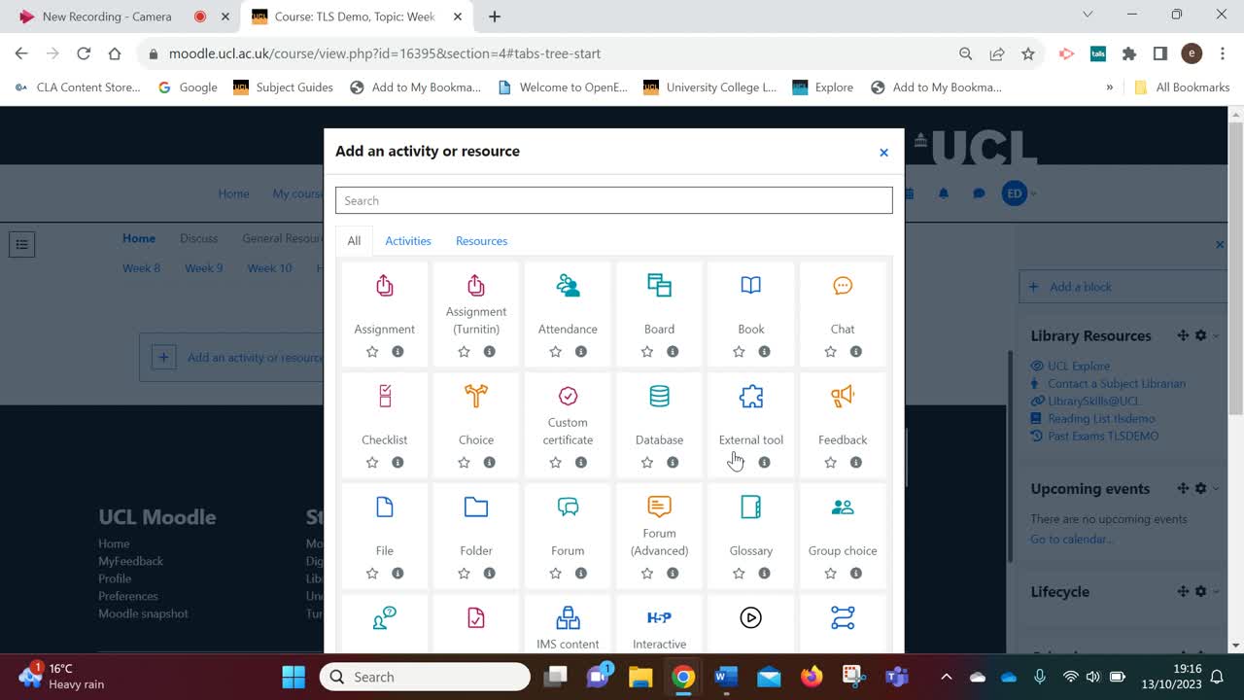Open the Reading List tlsdemo link

click(x=1102, y=418)
